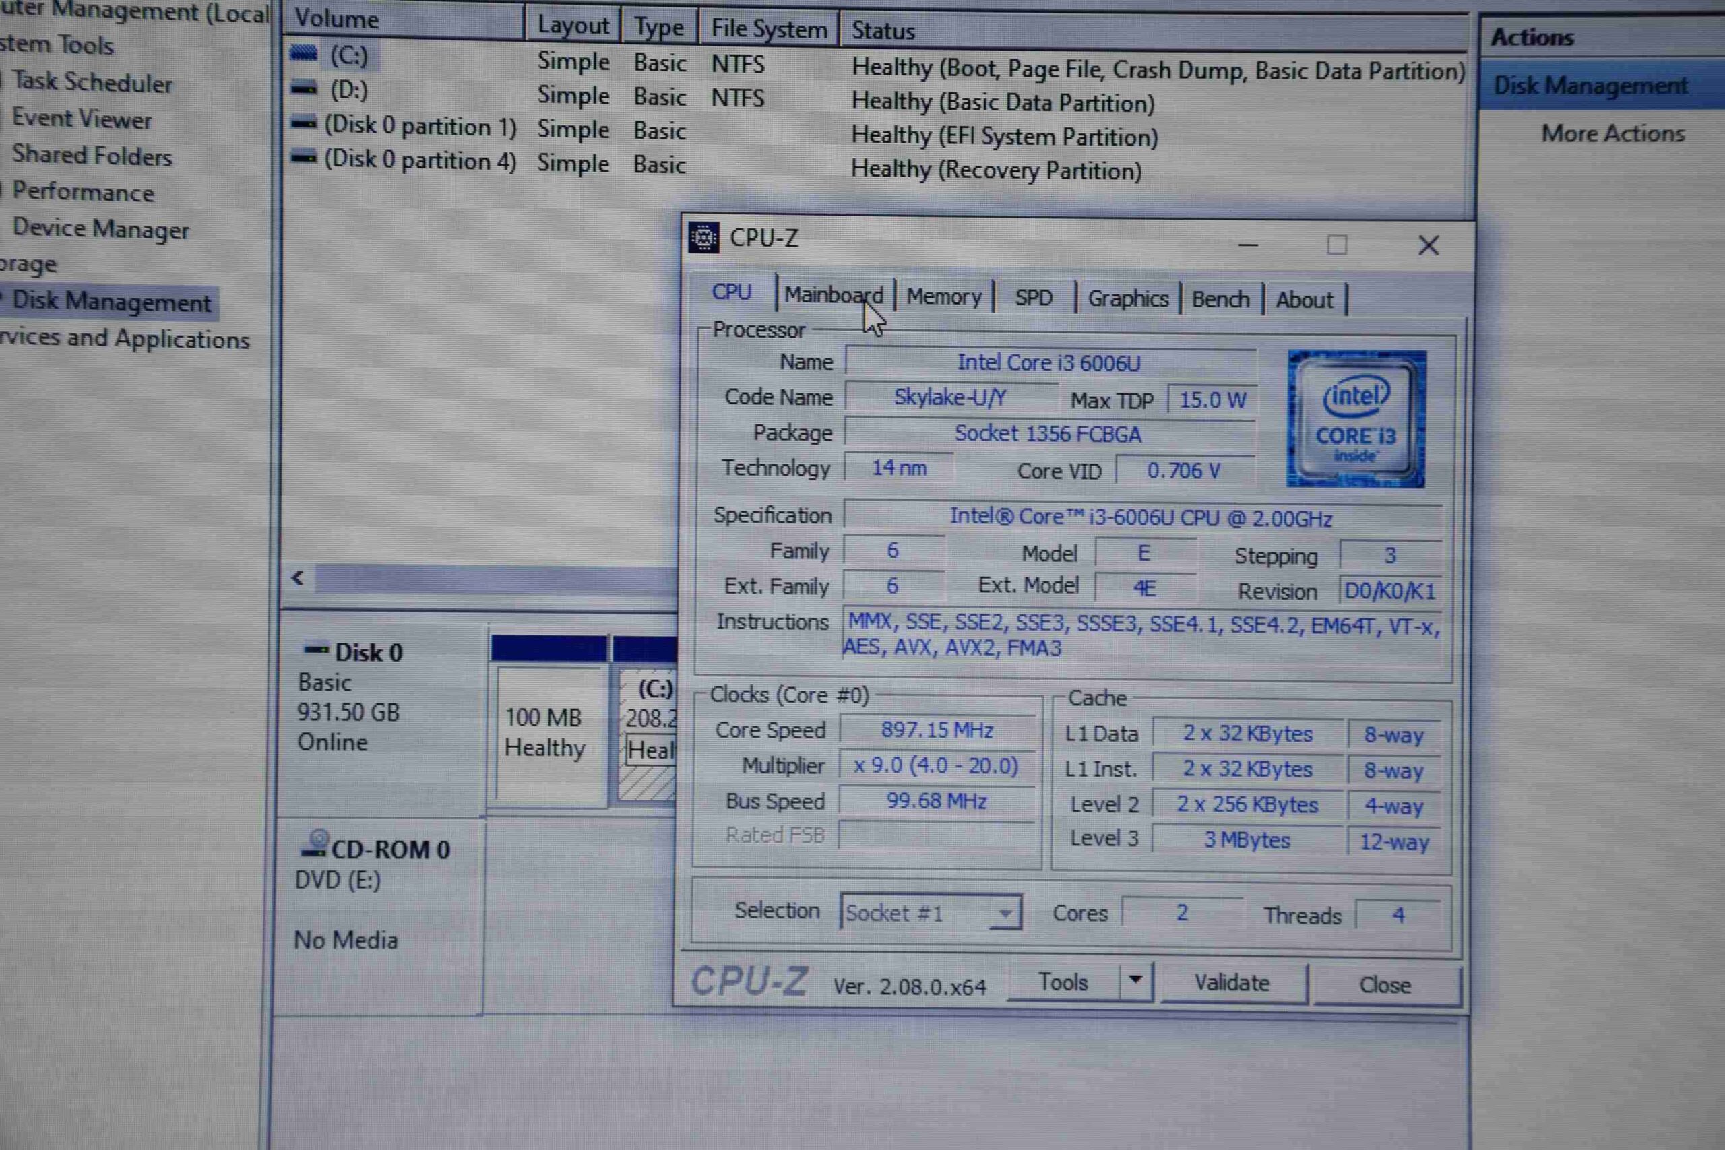
Task: Sort by the Layout column header
Action: (573, 25)
